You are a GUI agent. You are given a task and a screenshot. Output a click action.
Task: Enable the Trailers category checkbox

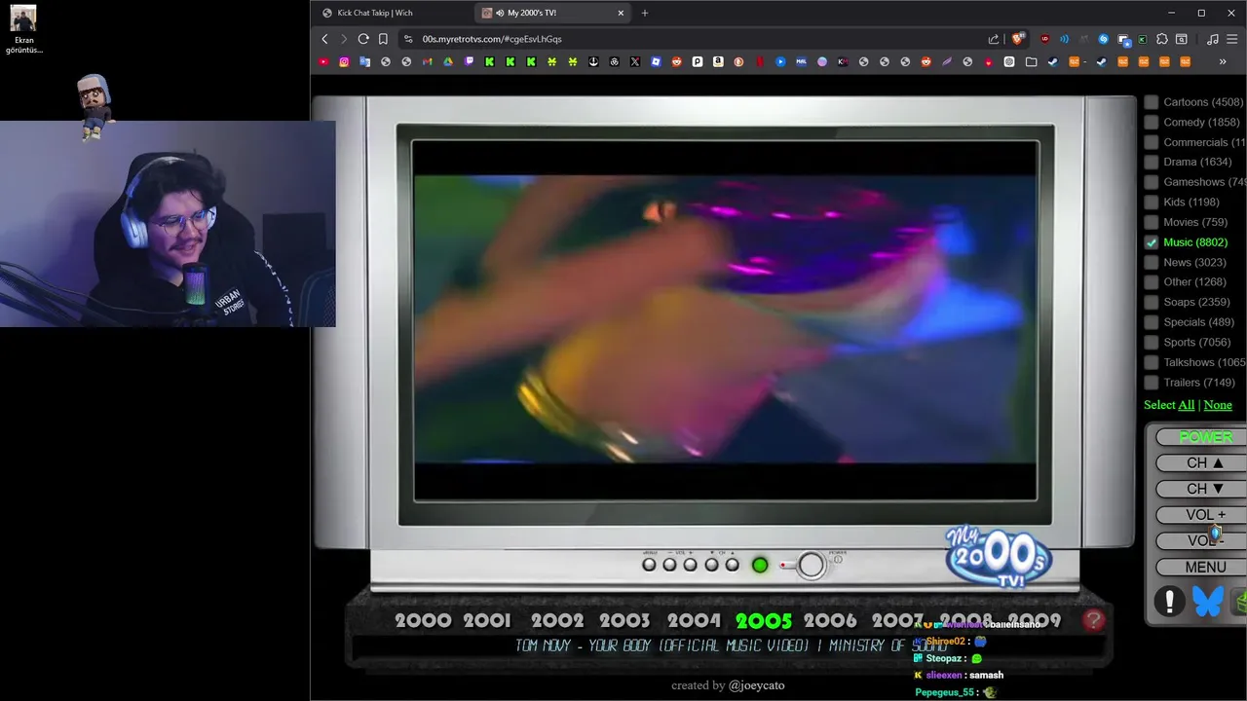tap(1152, 382)
